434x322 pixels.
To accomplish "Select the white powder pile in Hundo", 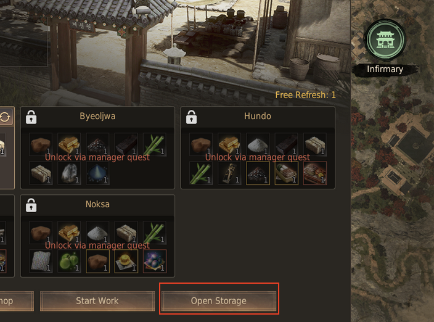I will (x=258, y=144).
